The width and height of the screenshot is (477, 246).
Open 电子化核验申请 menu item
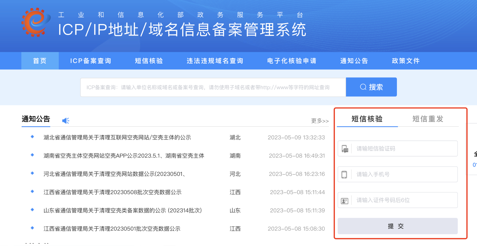(x=292, y=61)
